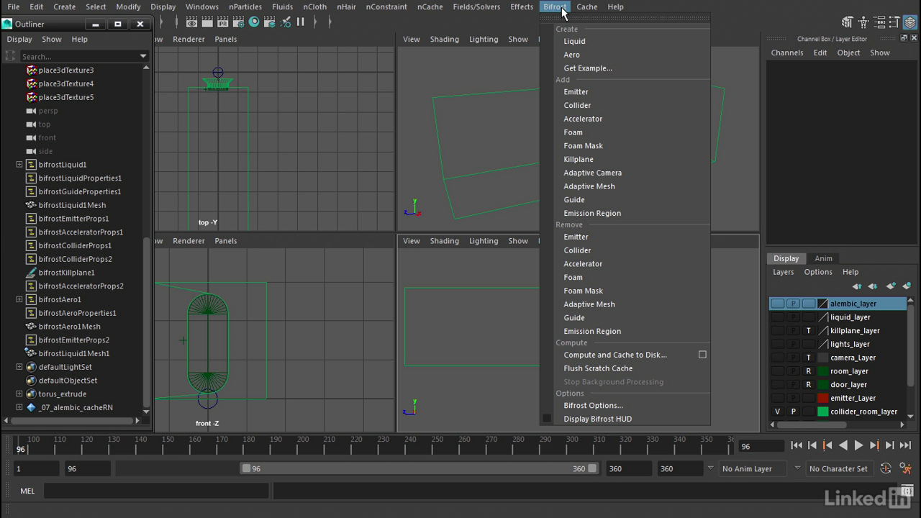Choose Liquid under Bifrost Create
This screenshot has width=921, height=518.
(x=574, y=41)
